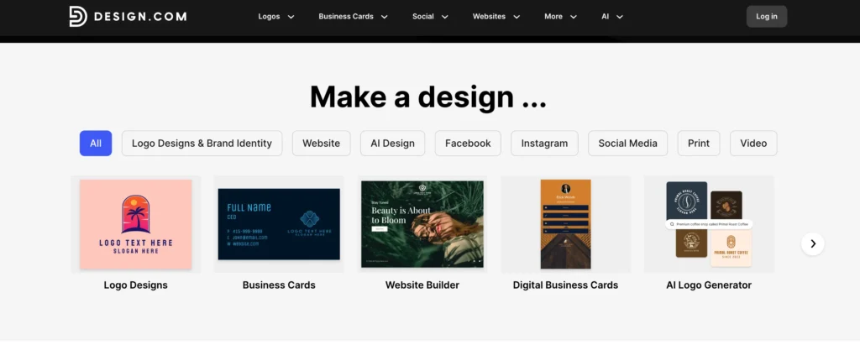
Task: Open the AI Logo Generator thumbnail
Action: pos(708,224)
